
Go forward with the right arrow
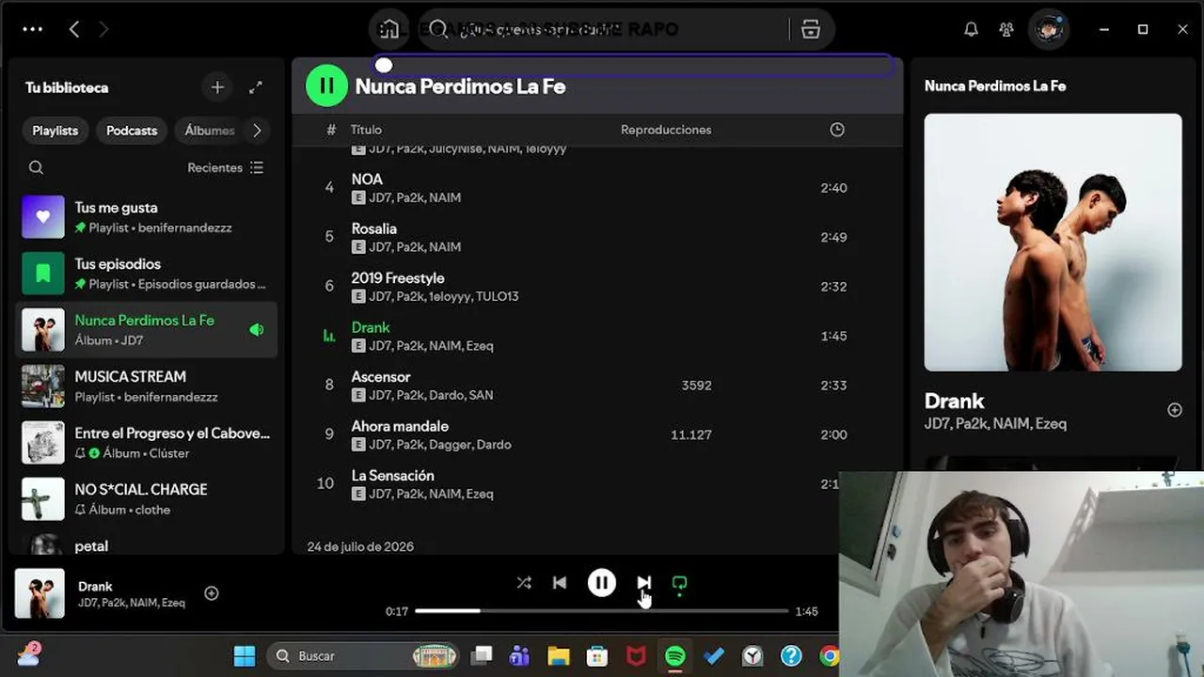[x=103, y=29]
